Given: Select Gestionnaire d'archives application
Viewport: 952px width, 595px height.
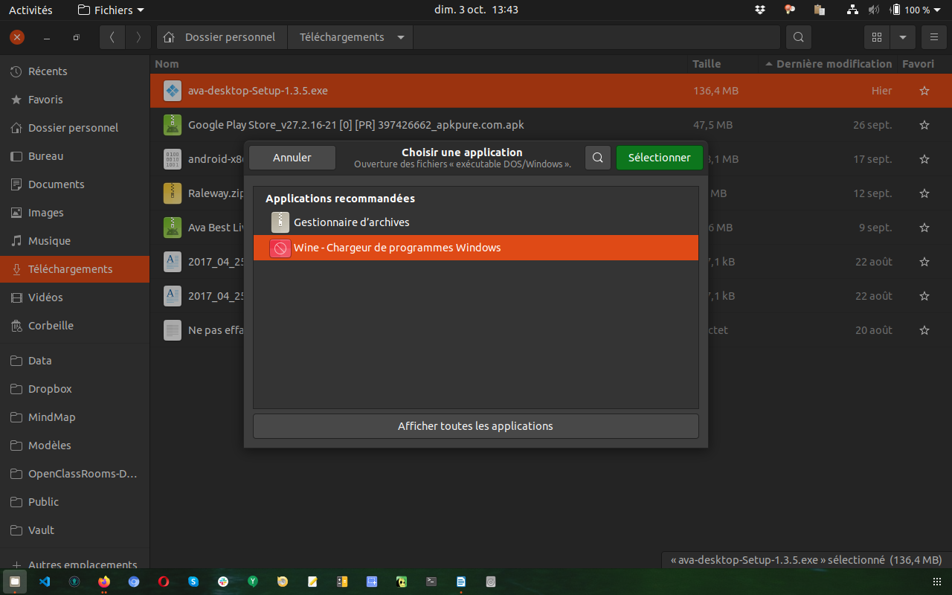Looking at the screenshot, I should (476, 222).
